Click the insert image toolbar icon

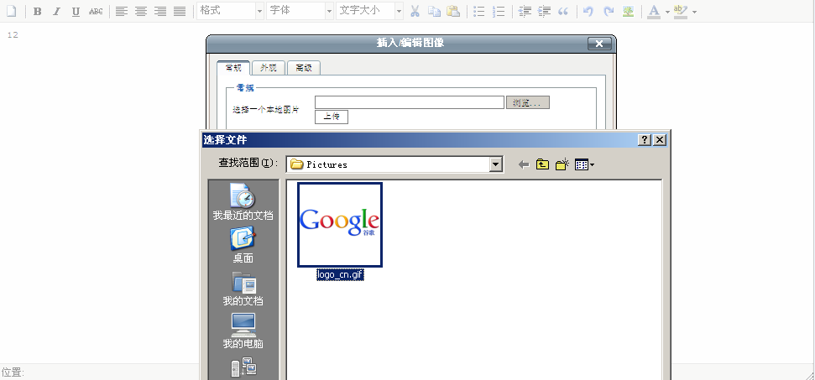pos(629,11)
